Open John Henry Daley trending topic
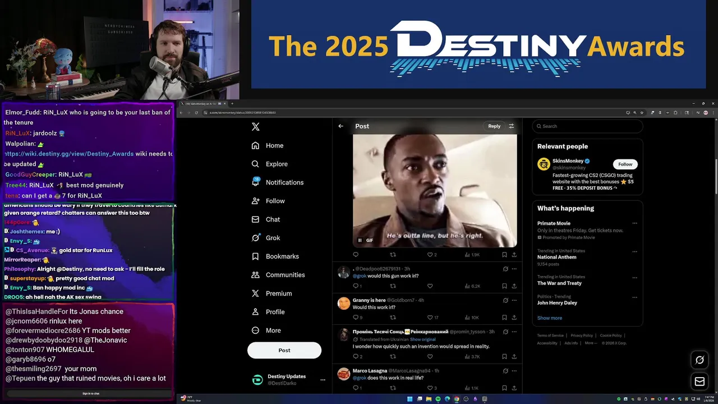The height and width of the screenshot is (404, 718). pyautogui.click(x=557, y=303)
